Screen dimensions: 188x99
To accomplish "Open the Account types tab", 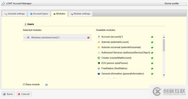I will tap(39, 14).
